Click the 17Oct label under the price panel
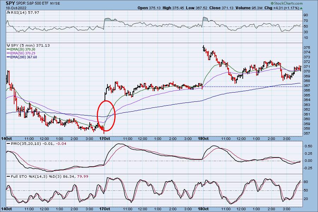Image resolution: width=318 pixels, height=212 pixels. 105,139
